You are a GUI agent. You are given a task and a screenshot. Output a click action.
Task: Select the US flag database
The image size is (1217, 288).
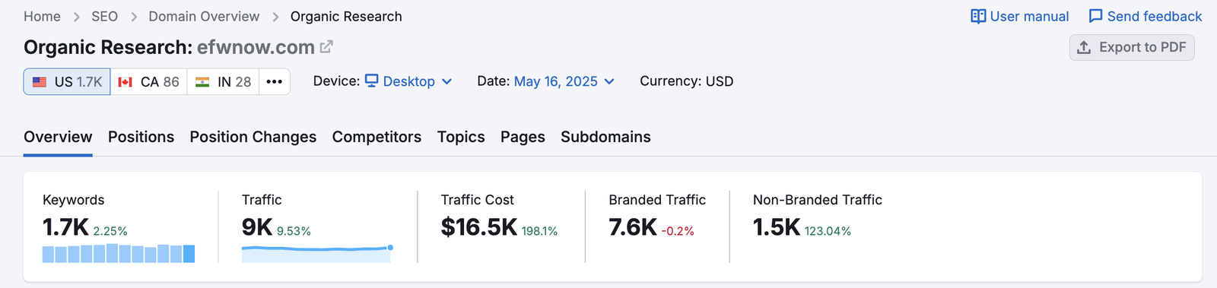pos(40,82)
